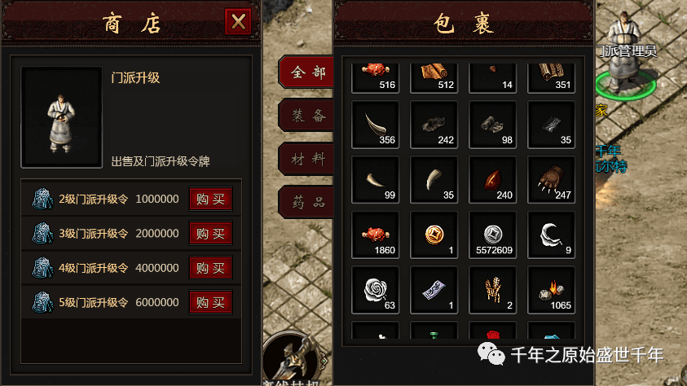Switch to the 全部 inventory tab
This screenshot has height=386, width=687.
coord(306,72)
